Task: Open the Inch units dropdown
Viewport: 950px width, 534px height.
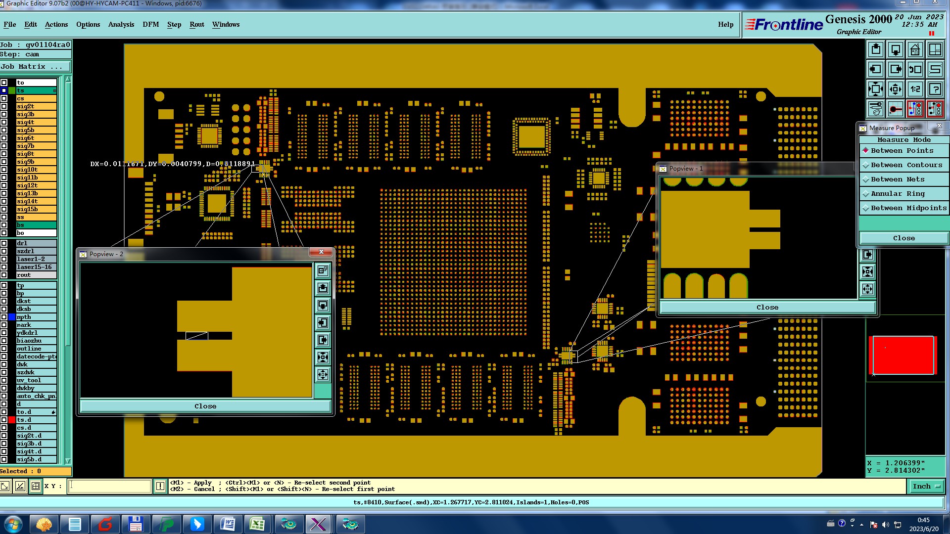Action: [x=926, y=486]
